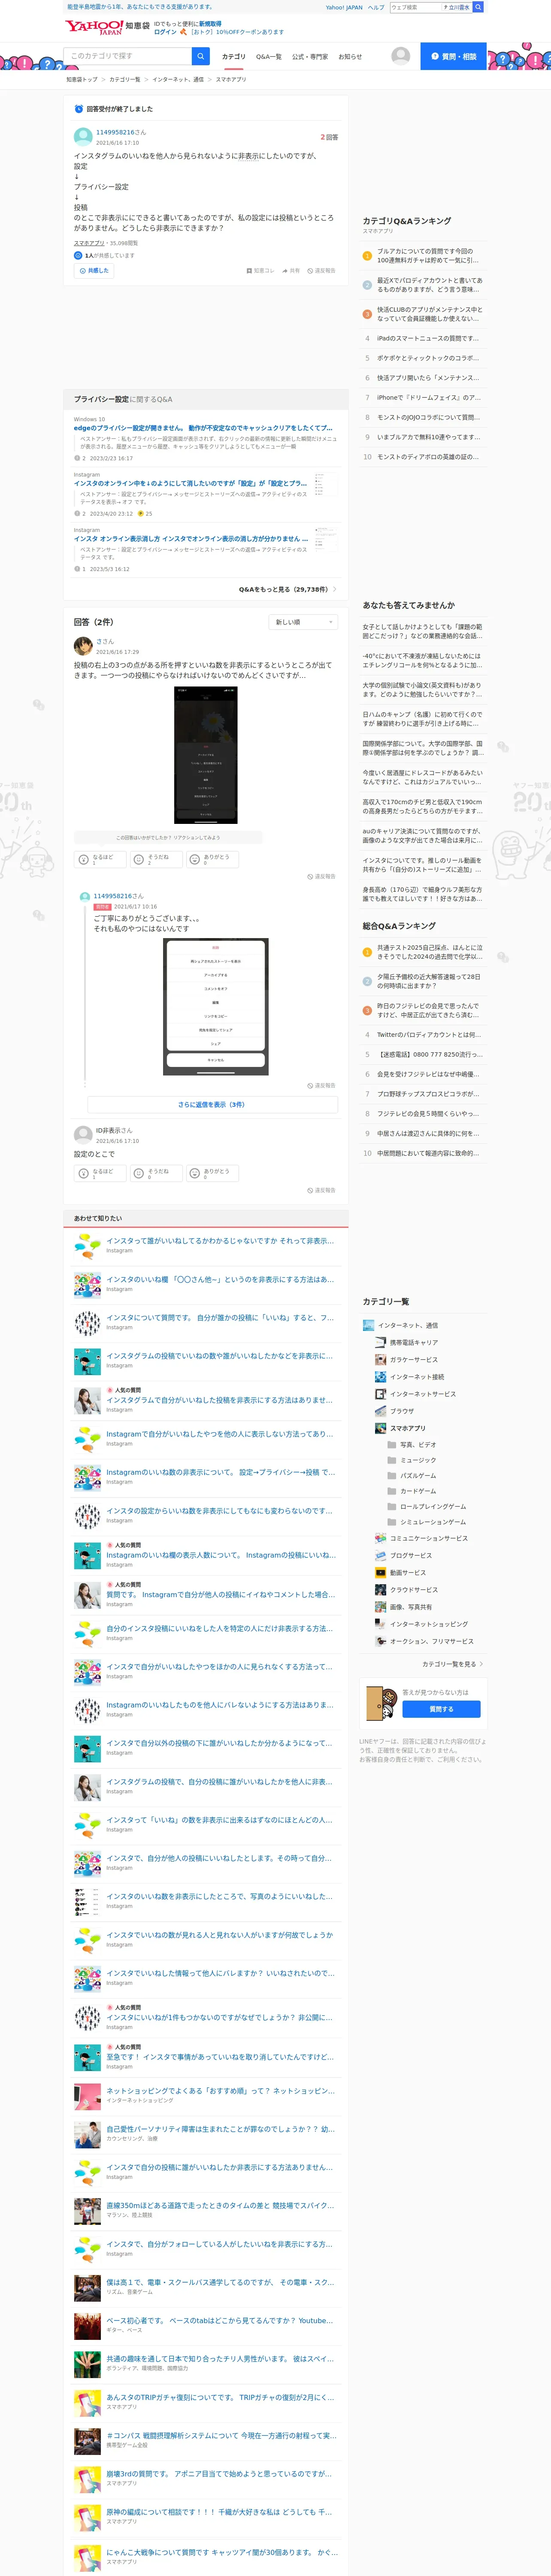Open the ミュージック folder category
The width and height of the screenshot is (551, 2576).
tap(411, 1460)
